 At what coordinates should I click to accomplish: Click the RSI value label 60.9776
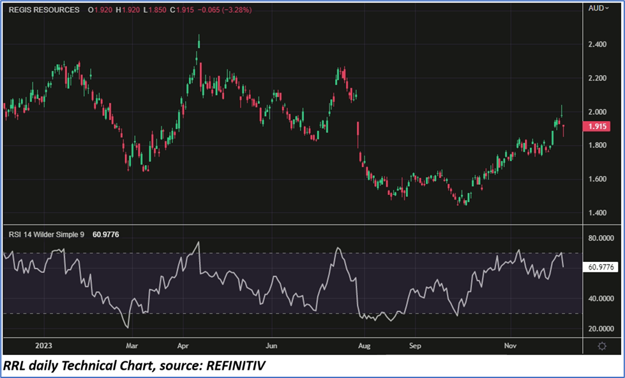(x=601, y=267)
